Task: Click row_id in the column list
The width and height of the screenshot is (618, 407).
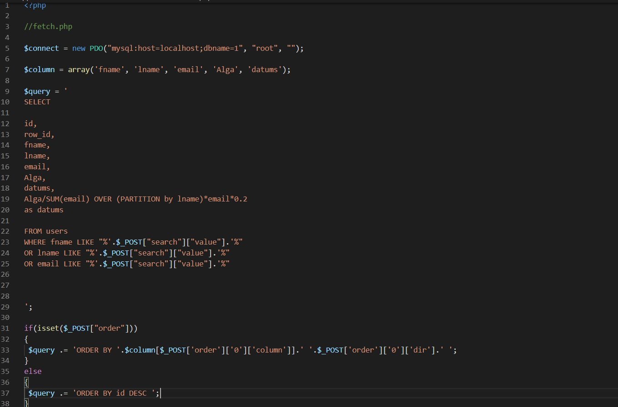Action: tap(39, 135)
